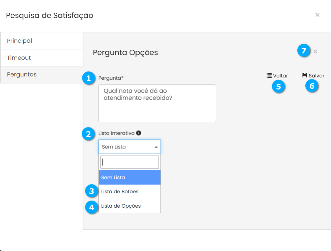Select the highlighted Sem Lista option
This screenshot has width=331, height=251.
[x=129, y=178]
